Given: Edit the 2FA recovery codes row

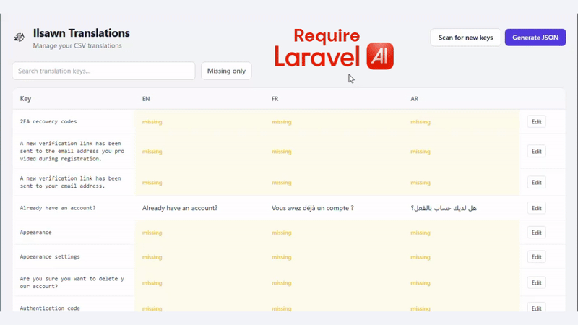Looking at the screenshot, I should pyautogui.click(x=536, y=121).
